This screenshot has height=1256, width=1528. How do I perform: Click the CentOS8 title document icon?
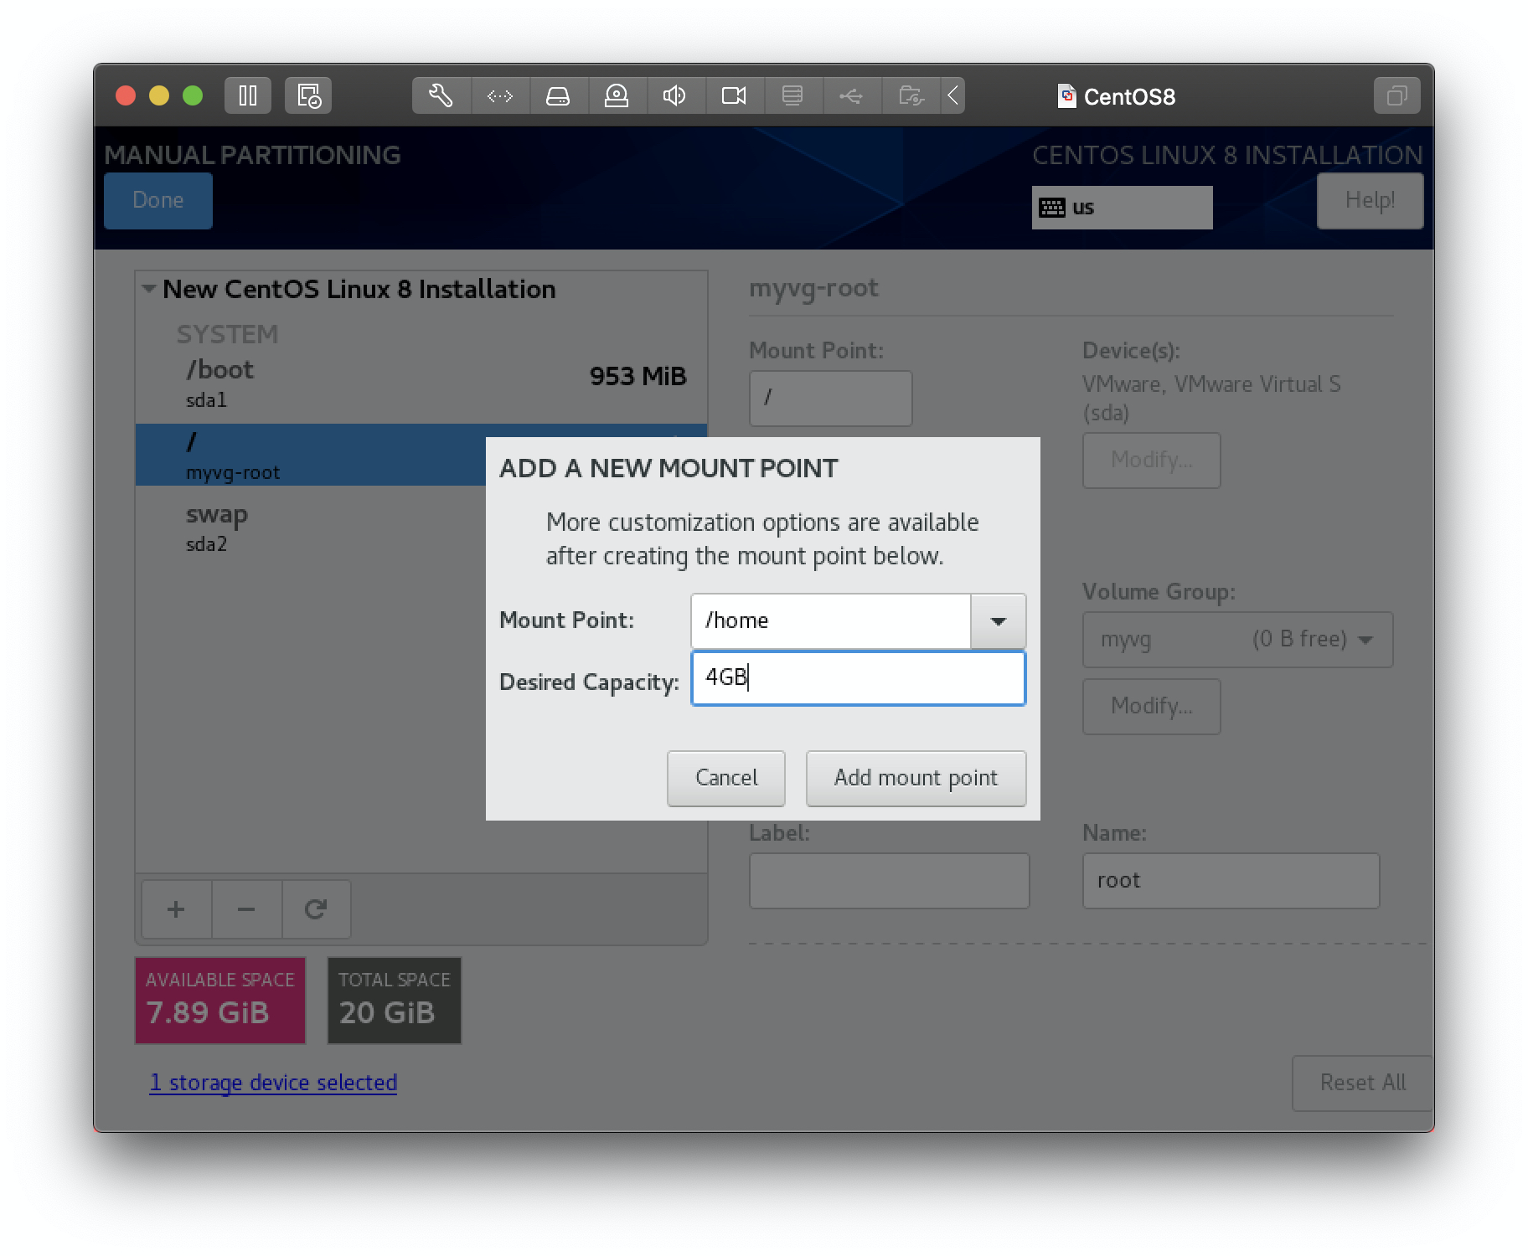tap(1066, 96)
